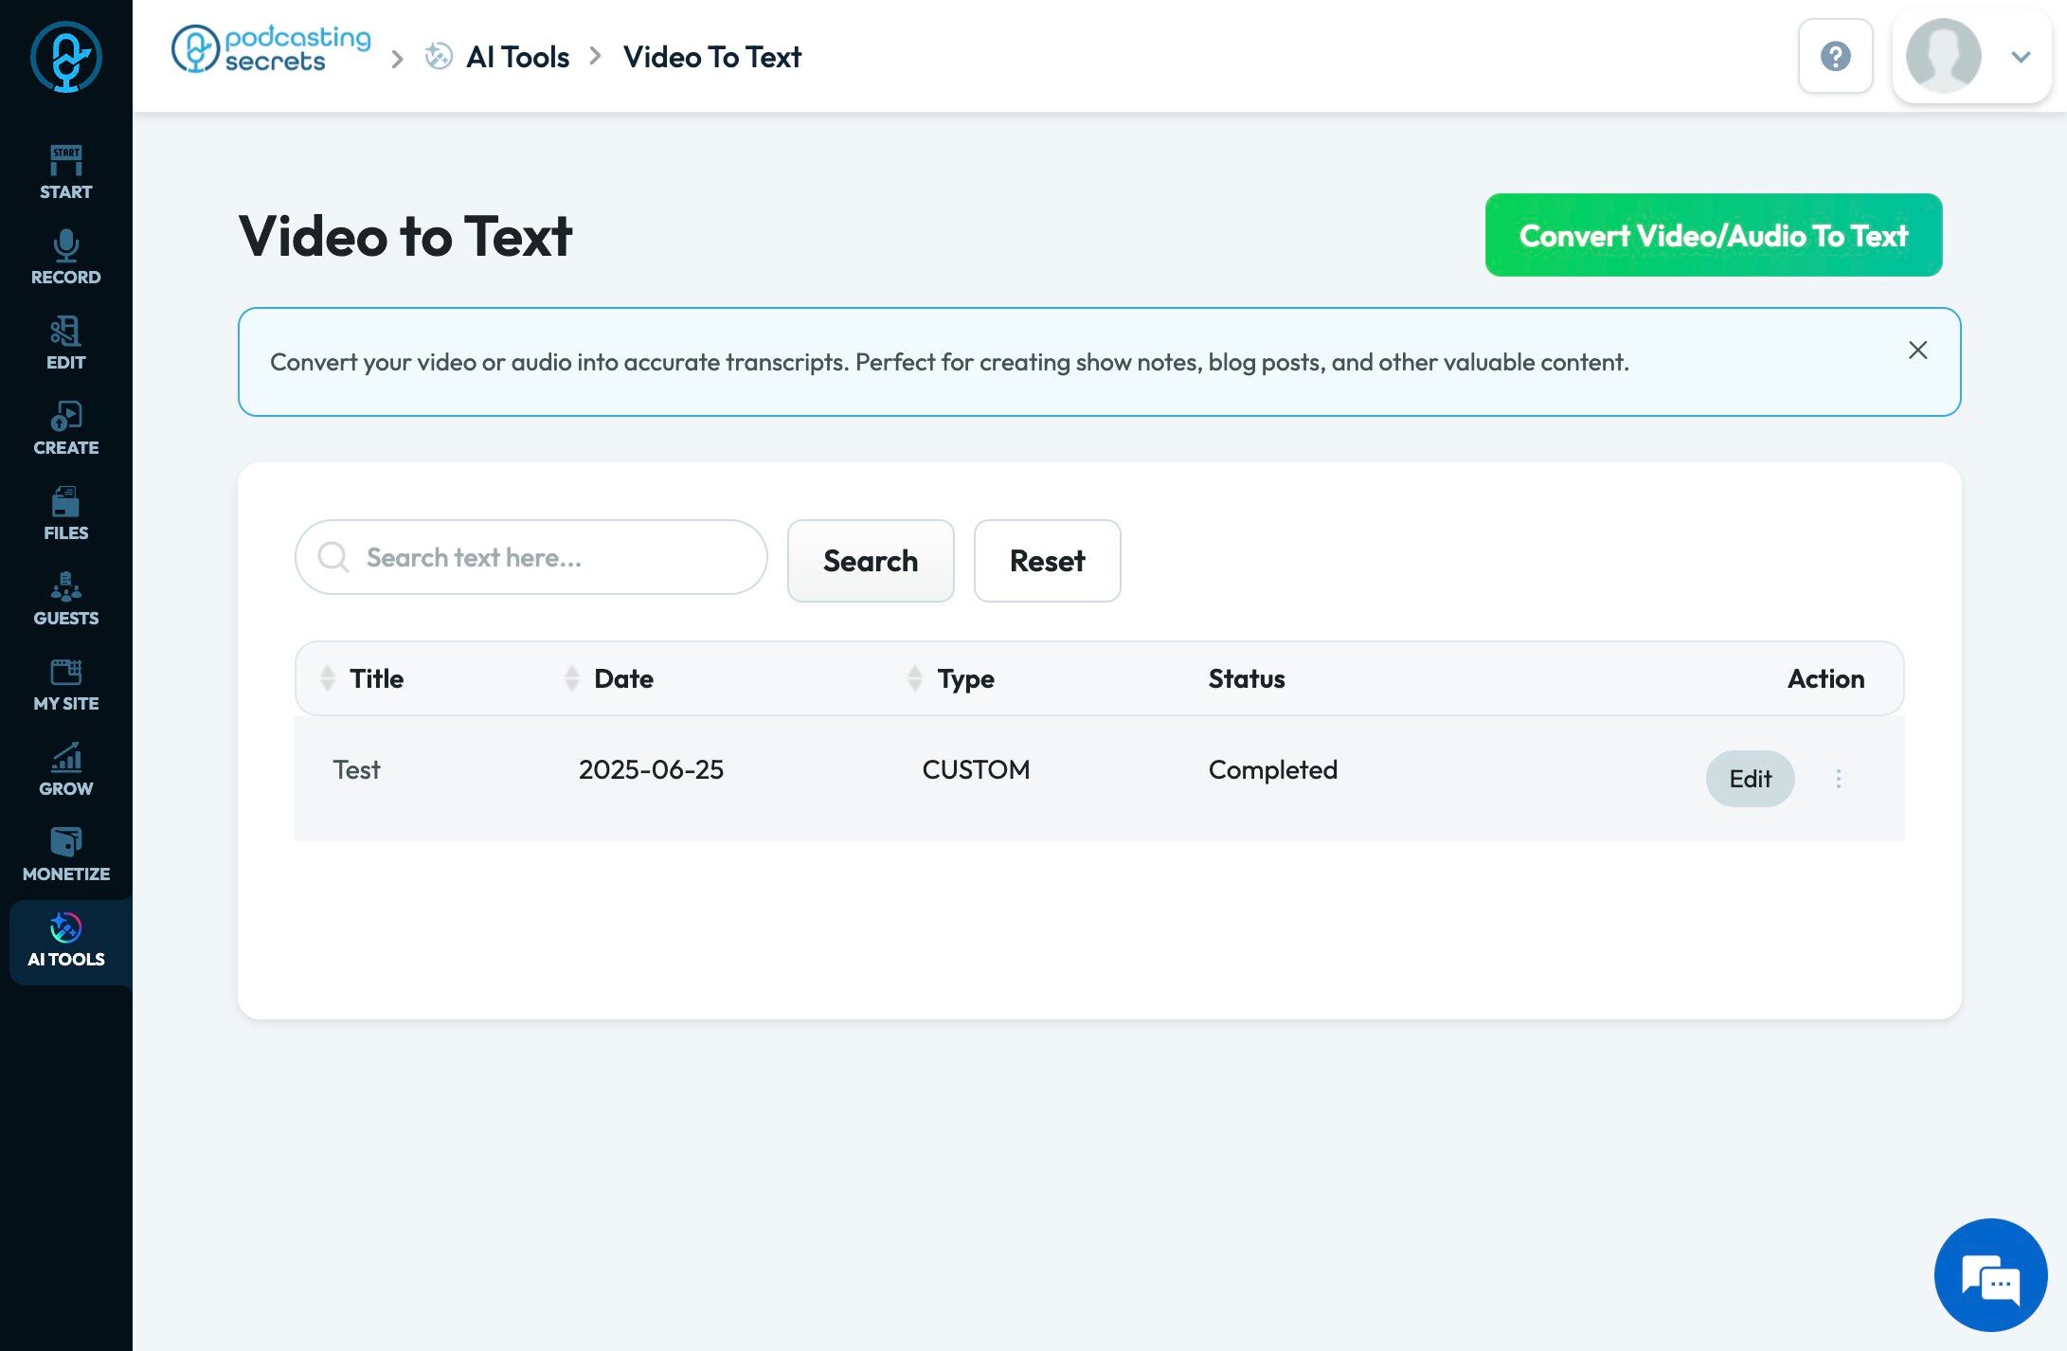Open the CREATE section in sidebar
2067x1351 pixels.
pyautogui.click(x=65, y=427)
